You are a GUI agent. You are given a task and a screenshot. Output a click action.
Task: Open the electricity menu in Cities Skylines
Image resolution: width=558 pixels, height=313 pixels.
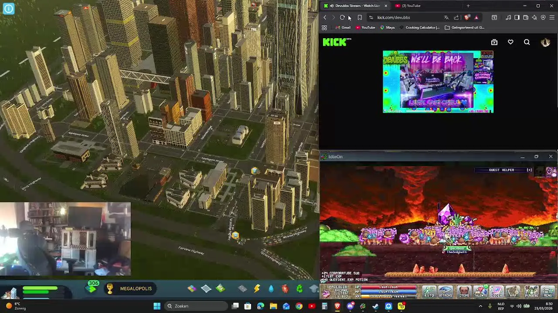click(257, 288)
